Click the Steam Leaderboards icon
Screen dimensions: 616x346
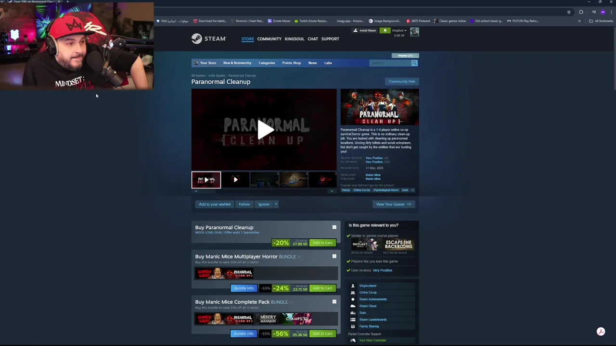[353, 320]
